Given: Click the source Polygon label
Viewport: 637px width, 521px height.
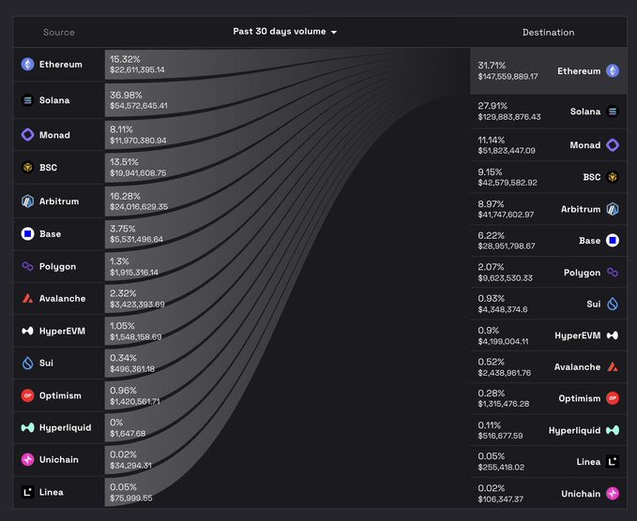Looking at the screenshot, I should pyautogui.click(x=57, y=266).
